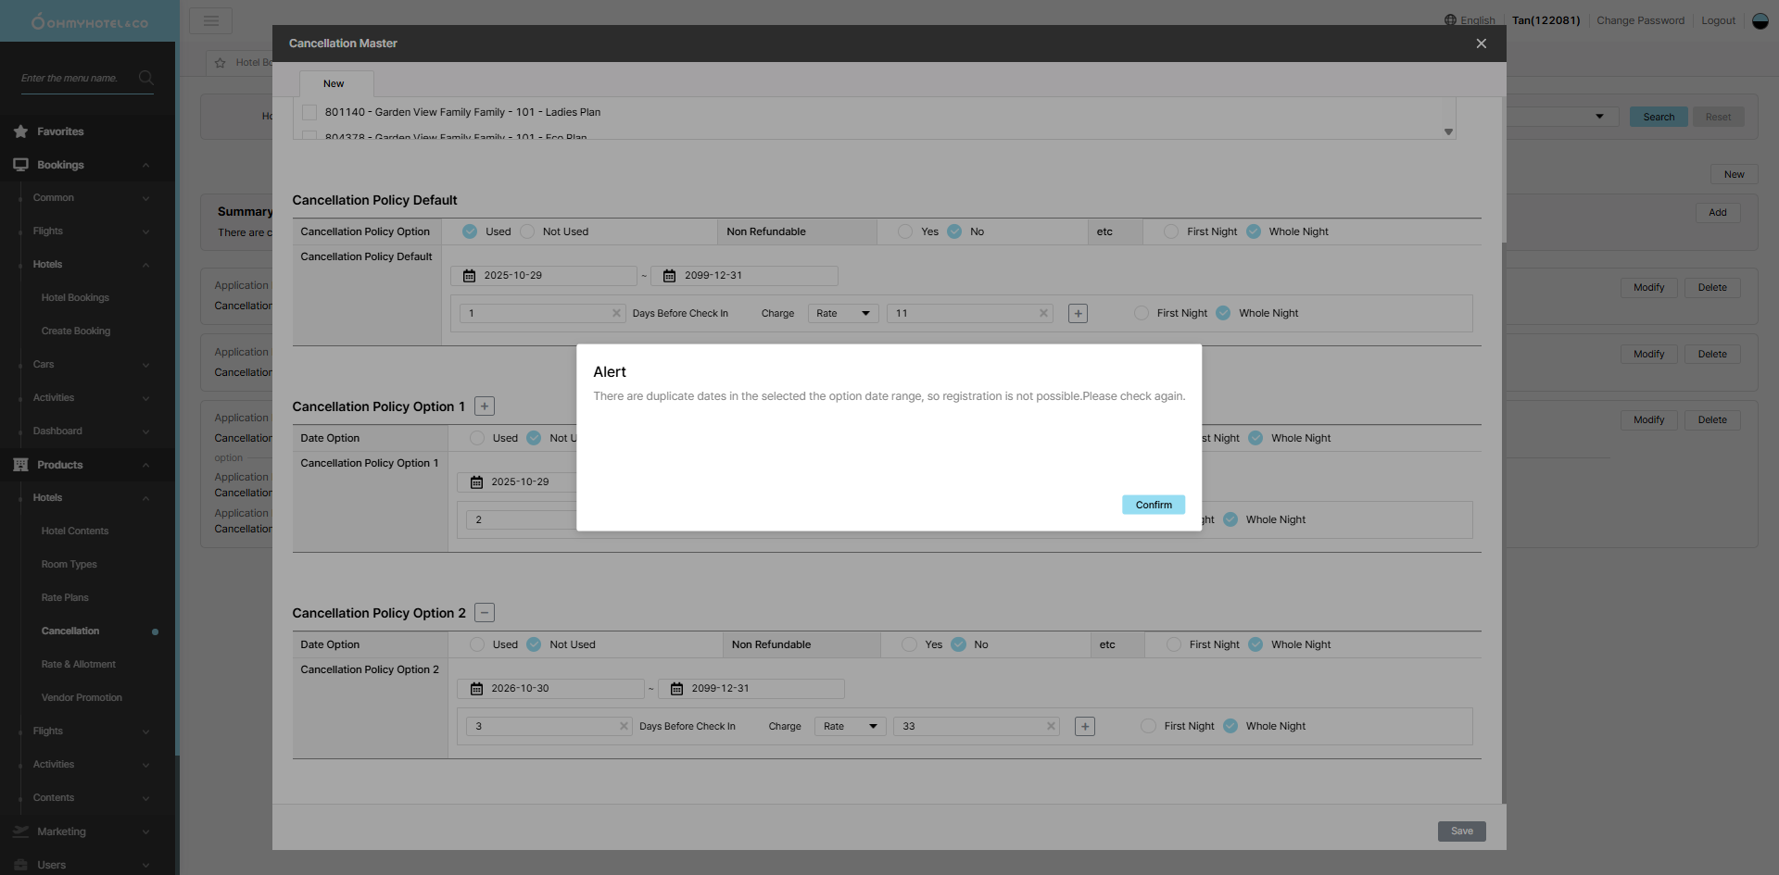Open Room Types in sidebar
The height and width of the screenshot is (875, 1779).
pyautogui.click(x=69, y=565)
